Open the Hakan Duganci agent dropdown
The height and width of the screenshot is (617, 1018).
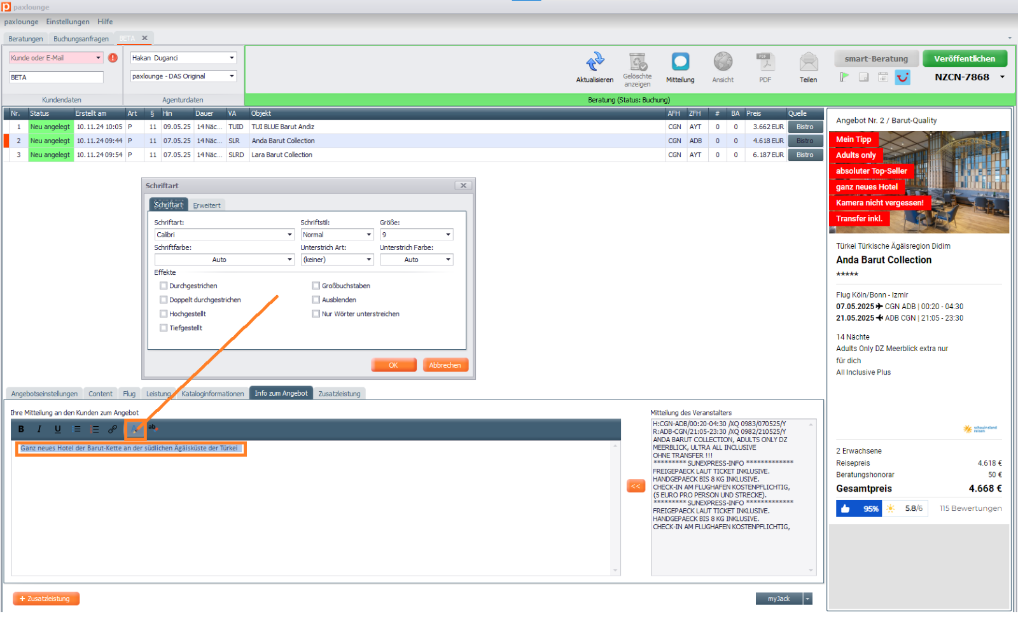tap(183, 58)
